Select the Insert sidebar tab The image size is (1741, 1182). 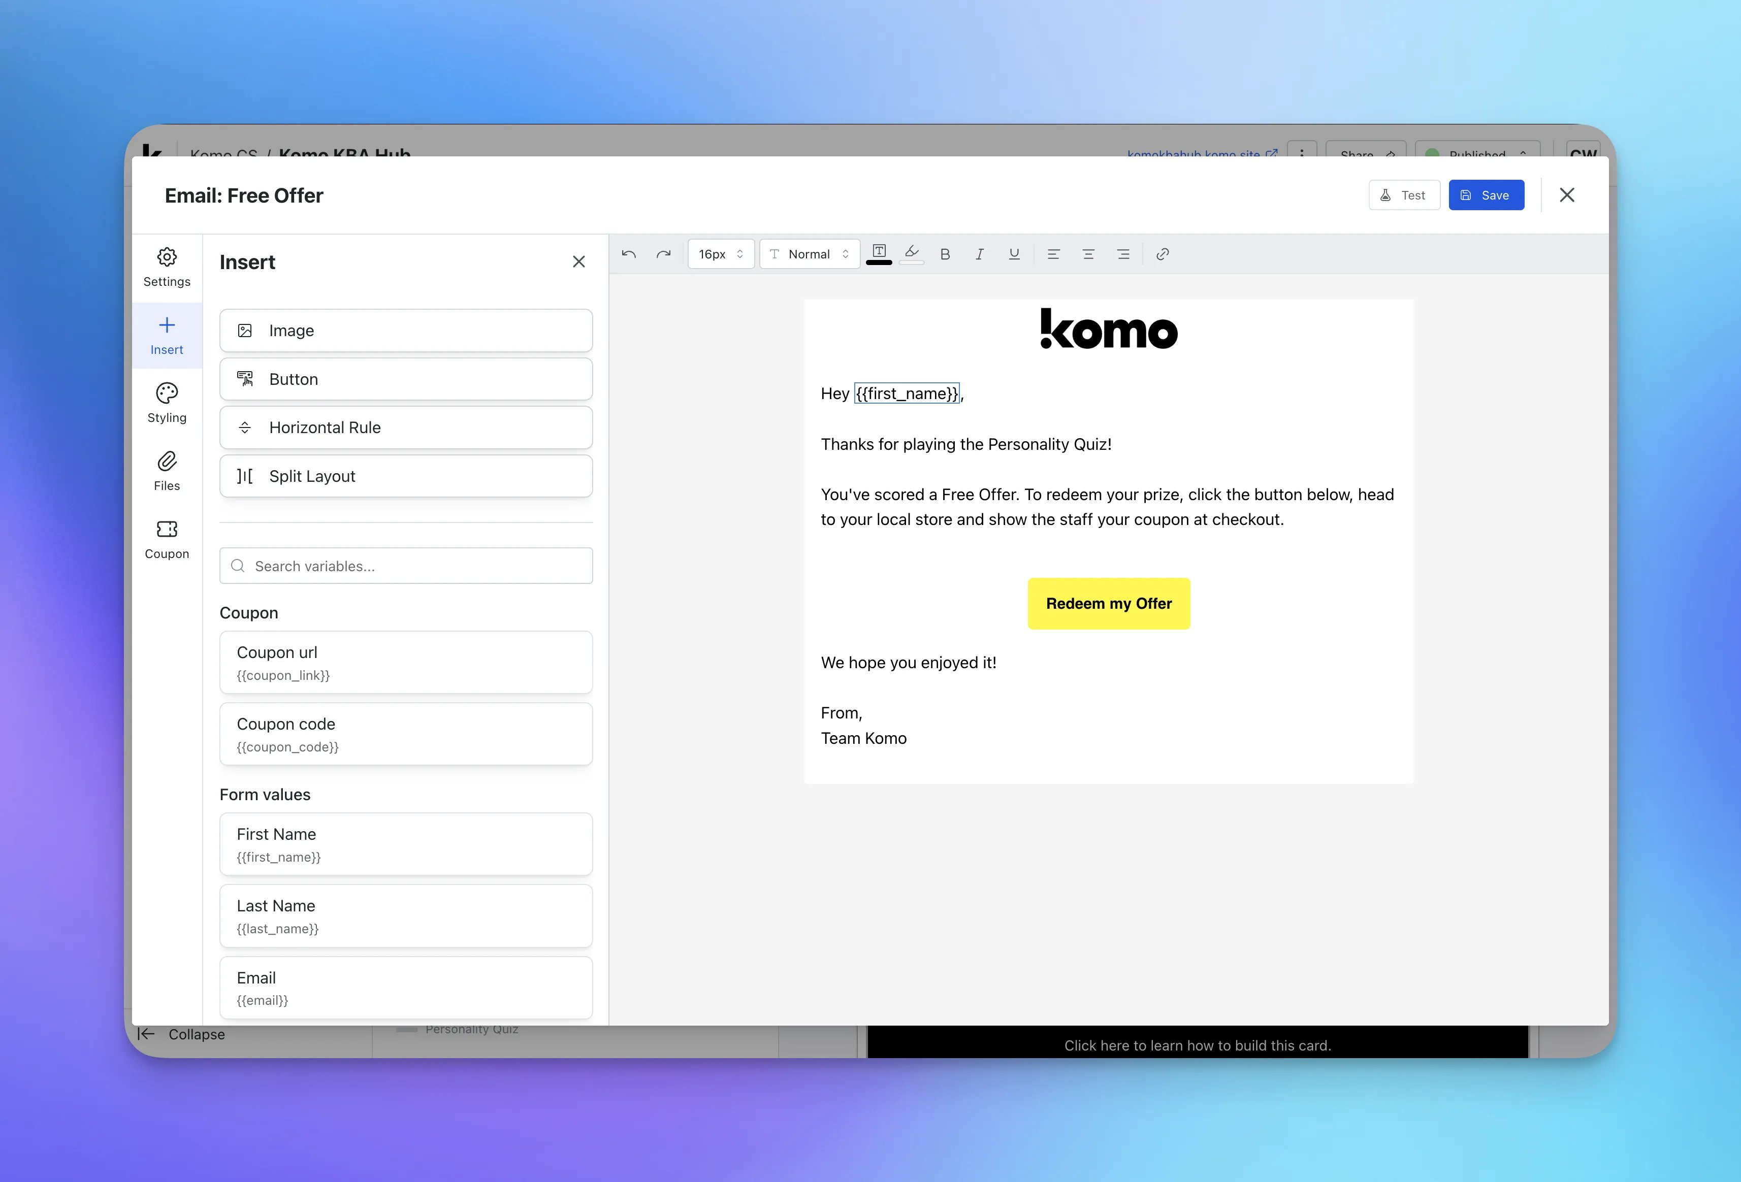pos(167,336)
